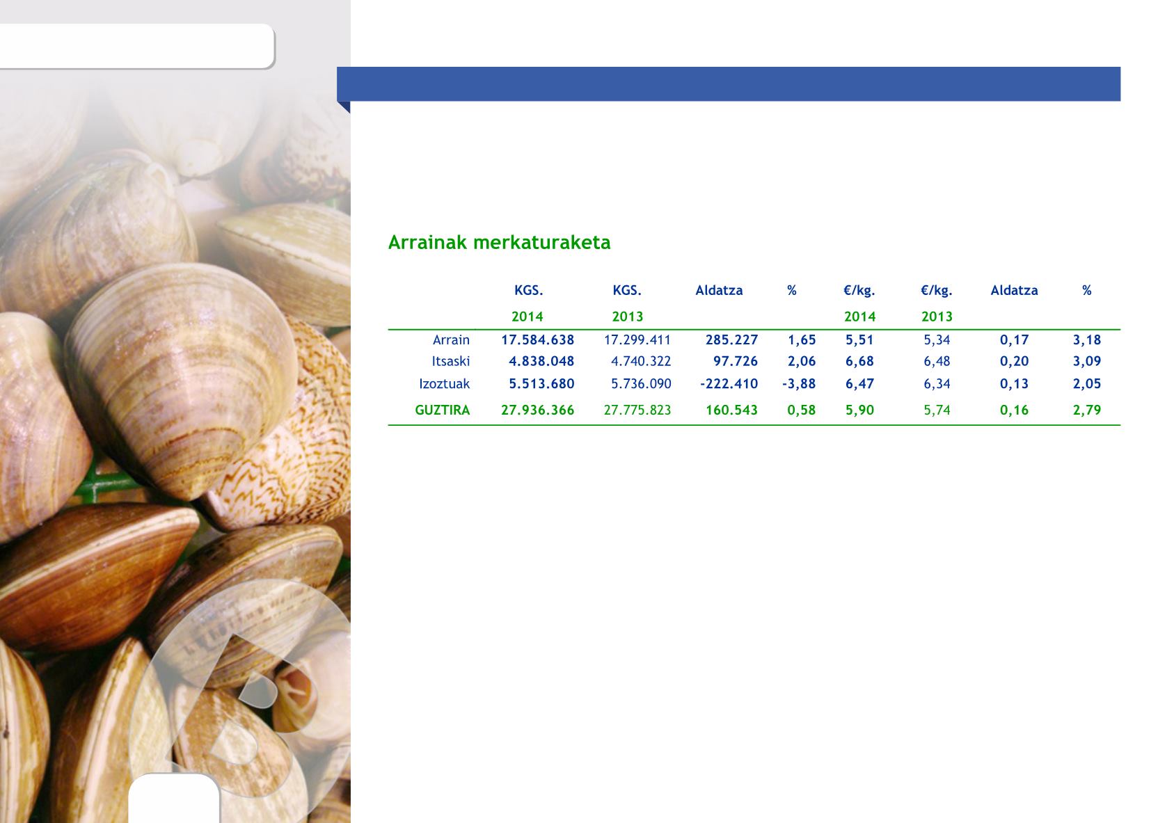Select total percentage 2,79
The height and width of the screenshot is (823, 1151).
point(1087,410)
